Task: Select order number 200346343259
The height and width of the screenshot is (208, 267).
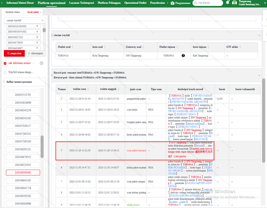Action: coord(23,110)
